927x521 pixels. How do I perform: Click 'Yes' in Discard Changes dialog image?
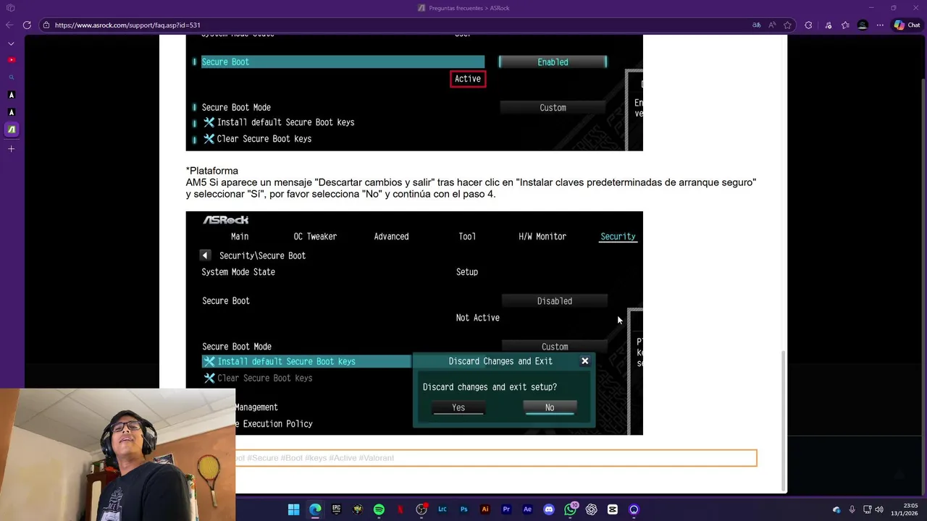point(458,408)
